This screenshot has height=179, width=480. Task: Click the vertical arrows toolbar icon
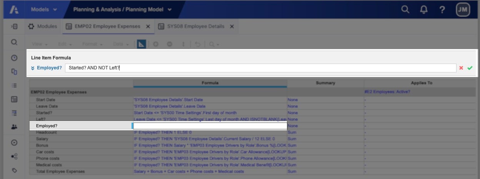(x=183, y=44)
